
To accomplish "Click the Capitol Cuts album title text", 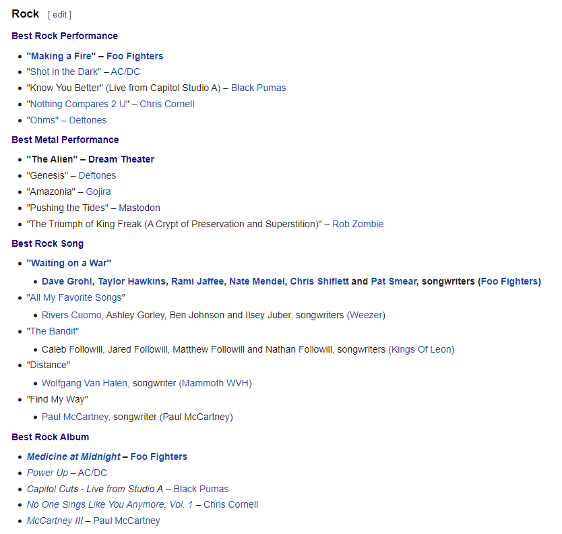I will (95, 489).
